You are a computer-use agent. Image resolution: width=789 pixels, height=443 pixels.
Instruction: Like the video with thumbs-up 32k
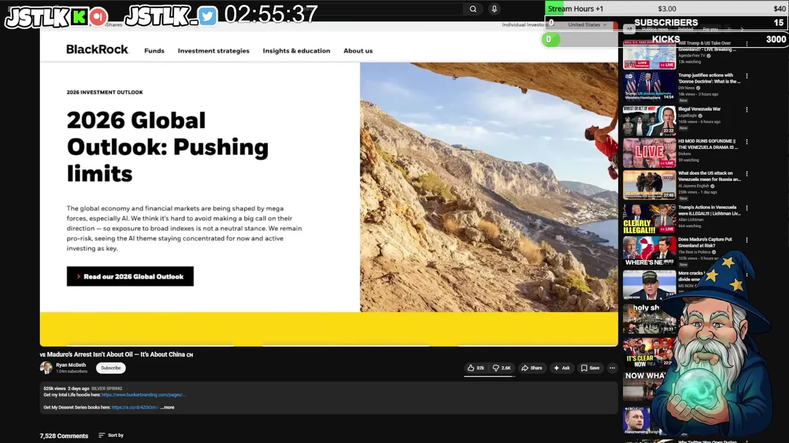[x=475, y=368]
